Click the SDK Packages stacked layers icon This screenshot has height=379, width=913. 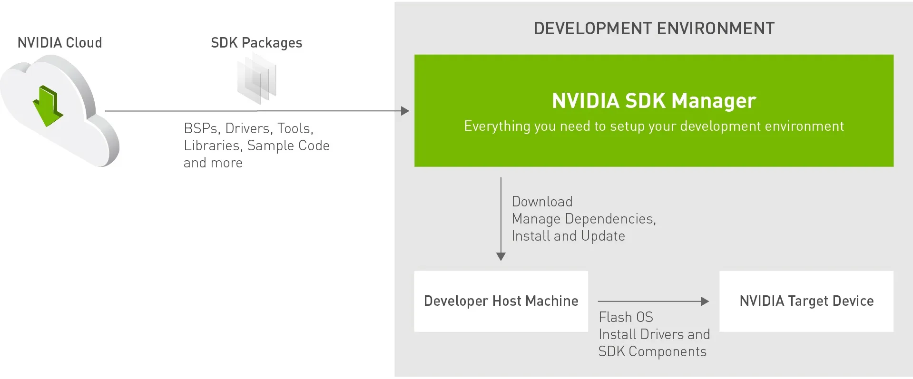[x=257, y=78]
